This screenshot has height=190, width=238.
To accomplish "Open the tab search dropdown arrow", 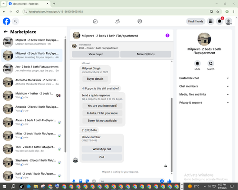I will coord(3,4).
